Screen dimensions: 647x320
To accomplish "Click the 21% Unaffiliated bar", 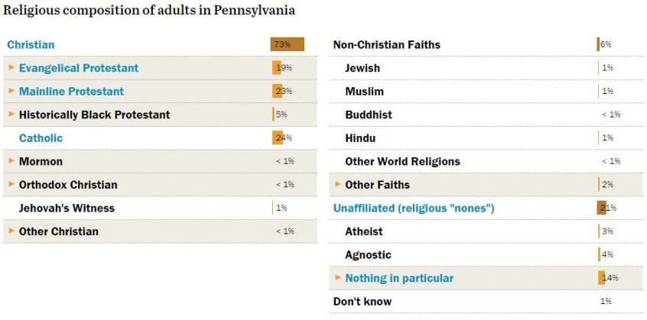I will coord(602,208).
